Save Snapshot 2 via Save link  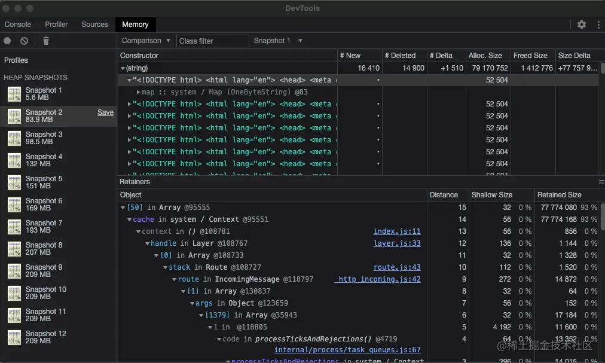(x=105, y=112)
